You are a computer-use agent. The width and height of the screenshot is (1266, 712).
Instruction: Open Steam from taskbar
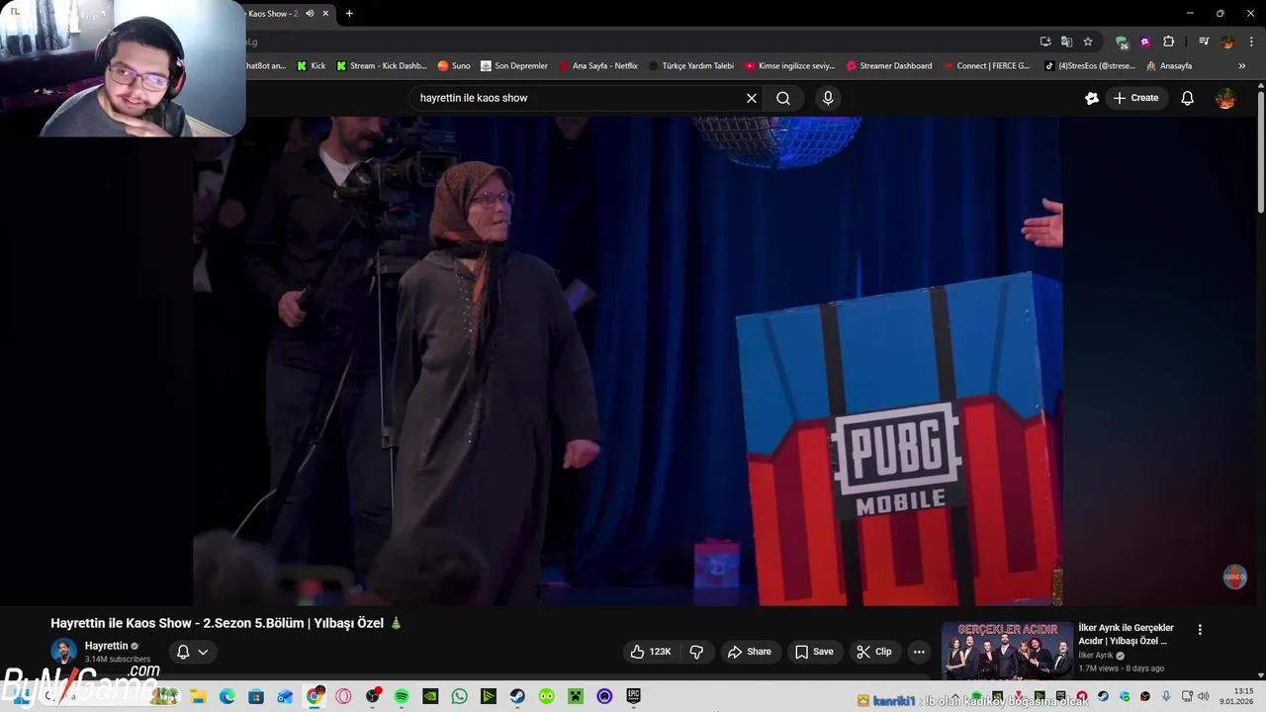click(517, 696)
